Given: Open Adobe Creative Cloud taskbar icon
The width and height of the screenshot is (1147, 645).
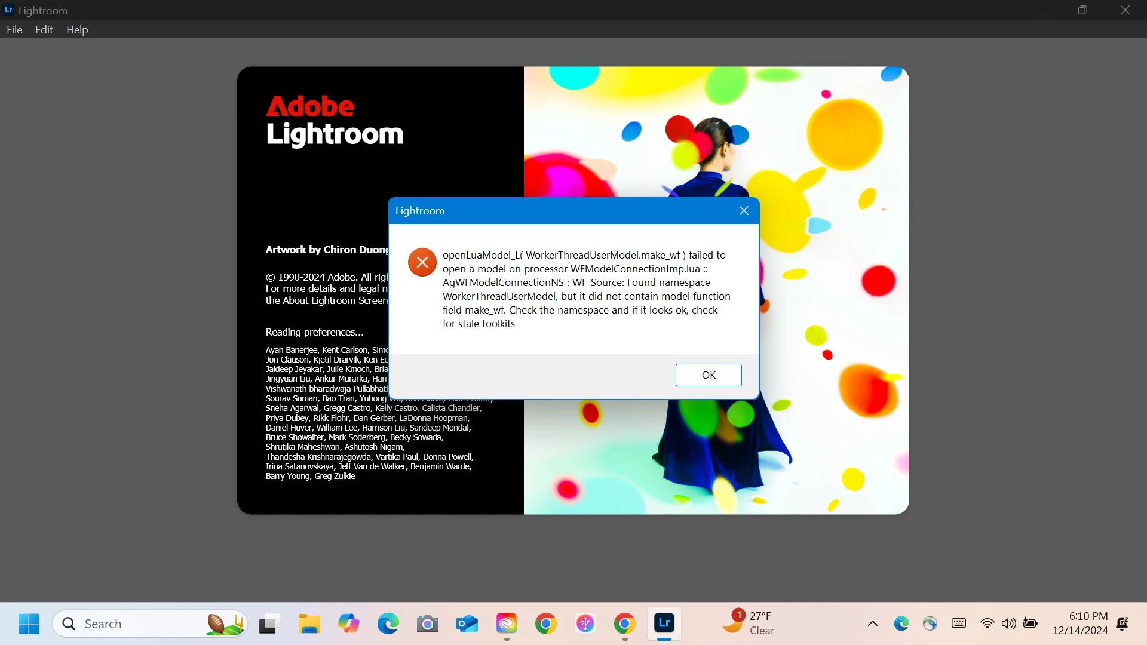Looking at the screenshot, I should [x=506, y=624].
